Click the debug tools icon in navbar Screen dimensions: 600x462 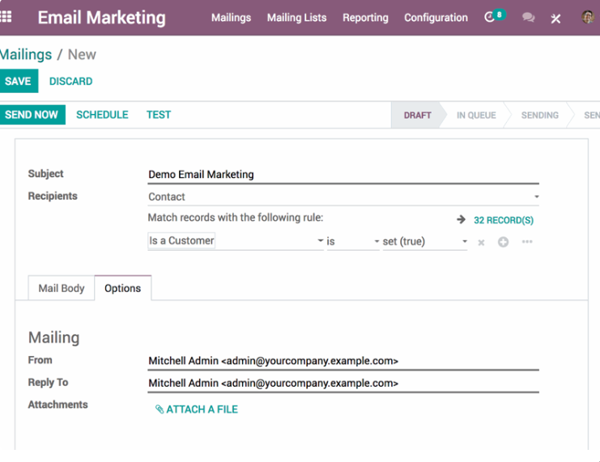[x=555, y=18]
